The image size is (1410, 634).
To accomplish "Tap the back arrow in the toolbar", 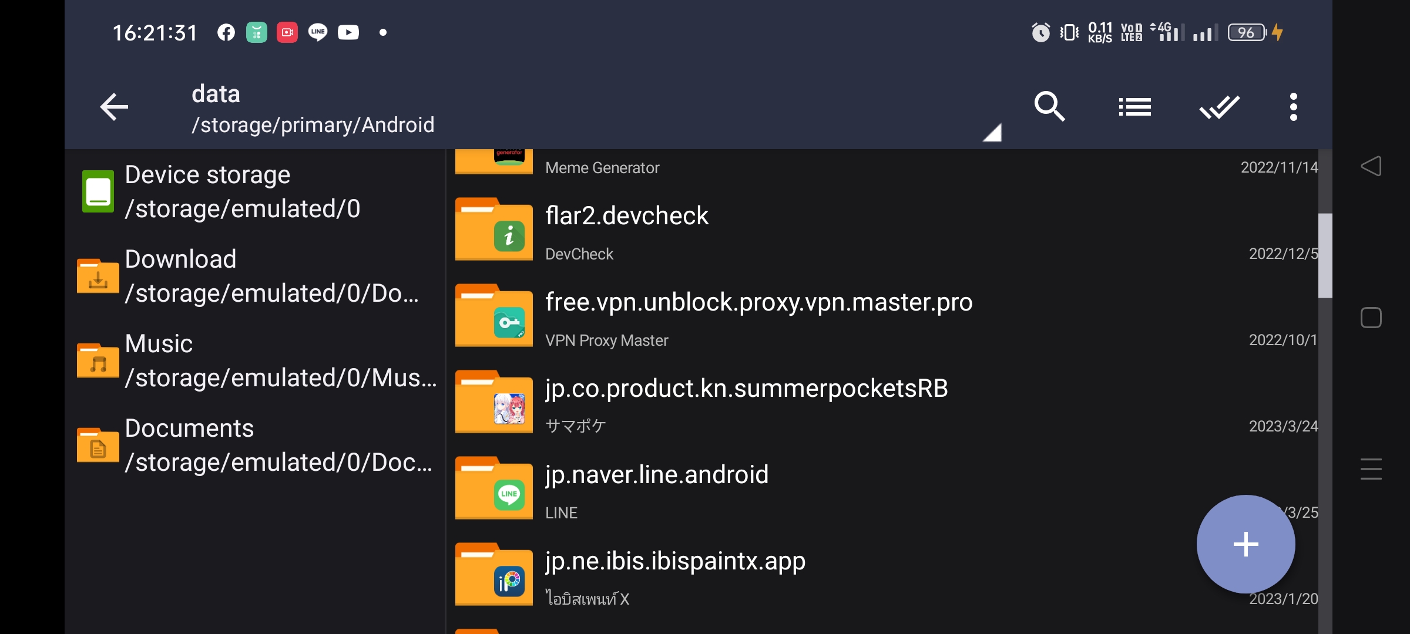I will tap(114, 107).
